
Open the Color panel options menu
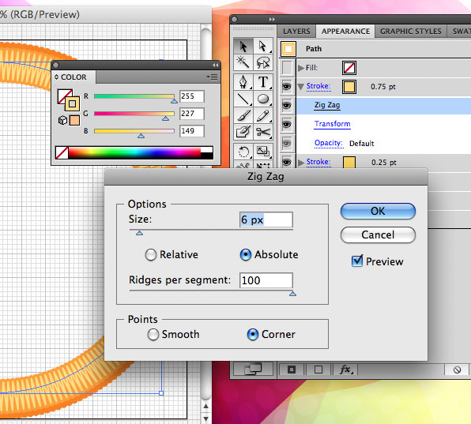(x=213, y=77)
